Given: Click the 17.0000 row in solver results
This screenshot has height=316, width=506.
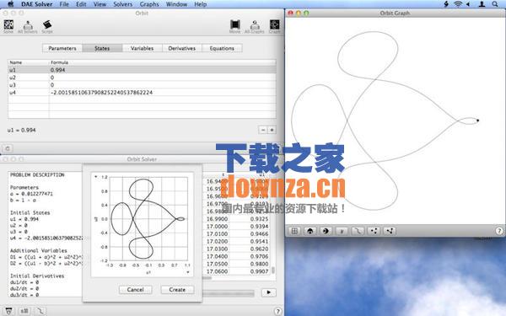Looking at the screenshot, I should coord(237,227).
